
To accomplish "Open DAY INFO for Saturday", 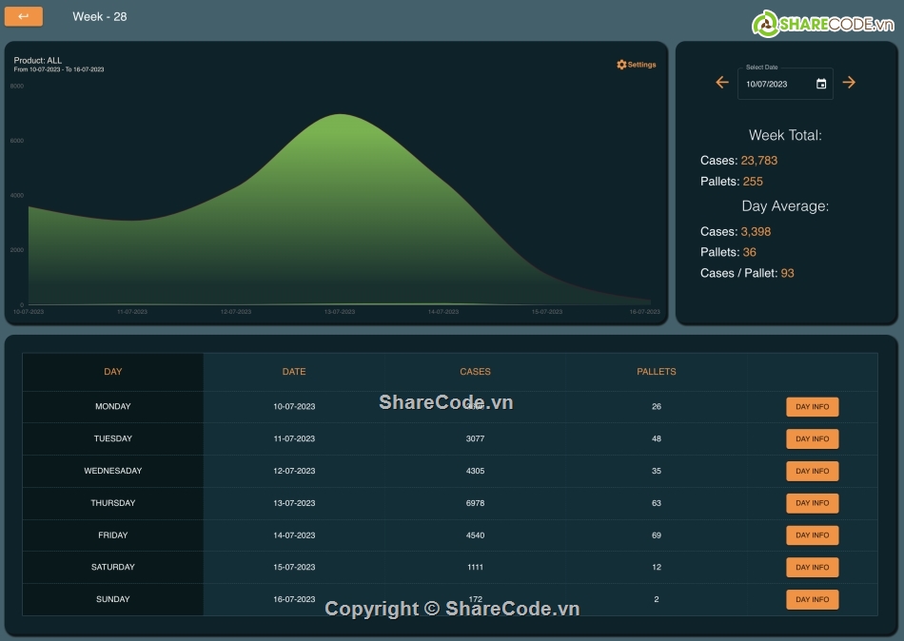I will [812, 568].
